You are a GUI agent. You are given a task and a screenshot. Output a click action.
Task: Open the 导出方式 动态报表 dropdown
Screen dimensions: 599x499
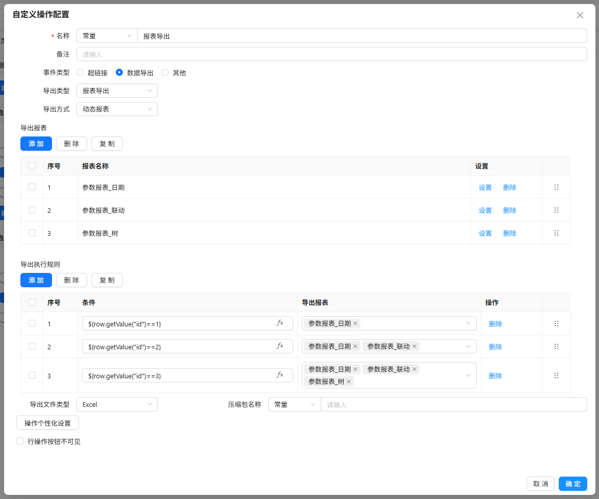pos(117,109)
